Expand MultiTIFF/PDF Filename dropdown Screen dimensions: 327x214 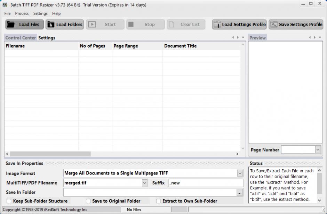point(145,183)
